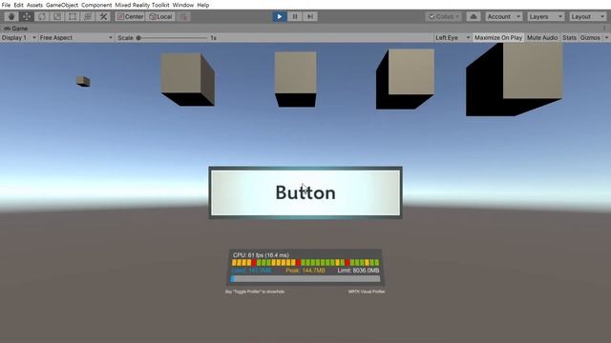The height and width of the screenshot is (343, 611).
Task: Open the Free Aspect dropdown
Action: tap(76, 38)
